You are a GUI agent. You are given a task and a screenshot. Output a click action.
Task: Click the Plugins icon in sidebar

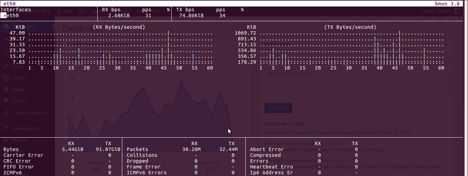pyautogui.click(x=6, y=140)
